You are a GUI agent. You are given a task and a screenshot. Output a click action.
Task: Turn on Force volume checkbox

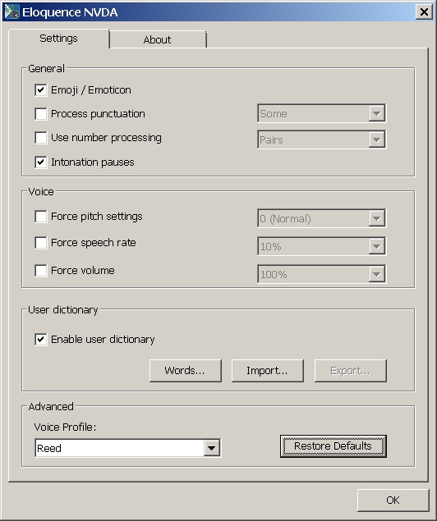(40, 271)
